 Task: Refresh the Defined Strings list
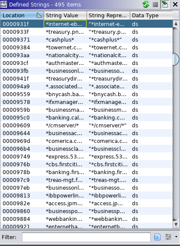click(146, 4)
